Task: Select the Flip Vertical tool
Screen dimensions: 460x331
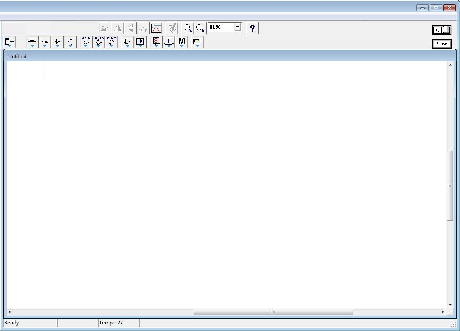Action: pos(130,28)
